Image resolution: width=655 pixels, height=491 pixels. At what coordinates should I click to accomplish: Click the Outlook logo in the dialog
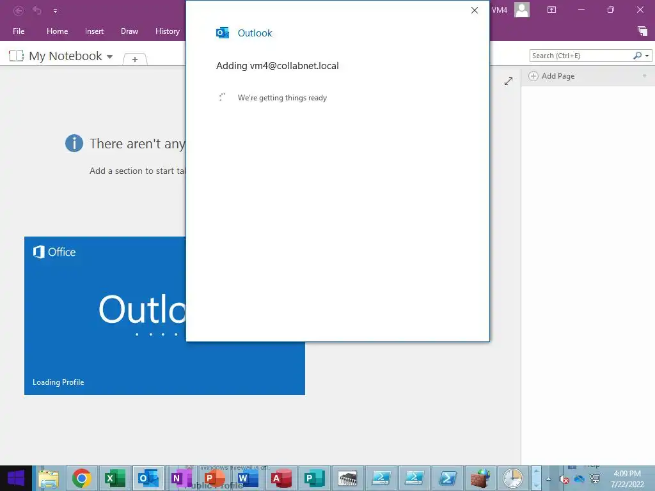pos(222,33)
